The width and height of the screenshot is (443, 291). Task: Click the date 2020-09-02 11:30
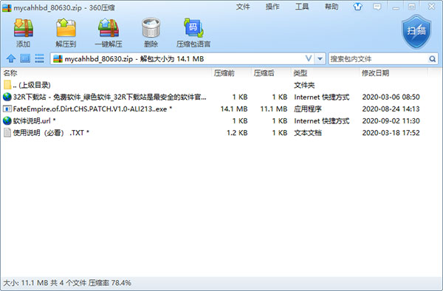pyautogui.click(x=391, y=120)
